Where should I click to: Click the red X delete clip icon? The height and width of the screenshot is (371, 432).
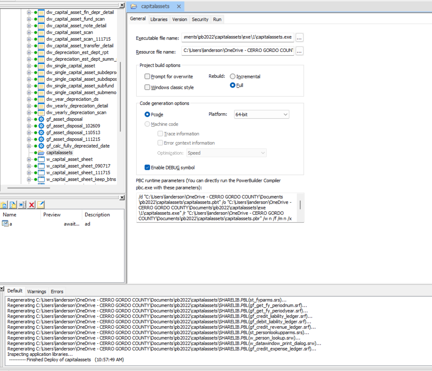[x=32, y=205]
